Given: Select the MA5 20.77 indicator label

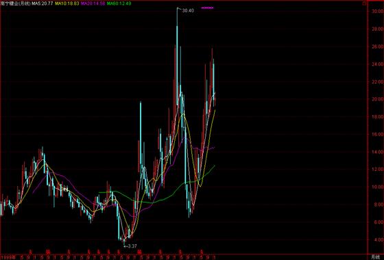Looking at the screenshot, I should pyautogui.click(x=42, y=3).
